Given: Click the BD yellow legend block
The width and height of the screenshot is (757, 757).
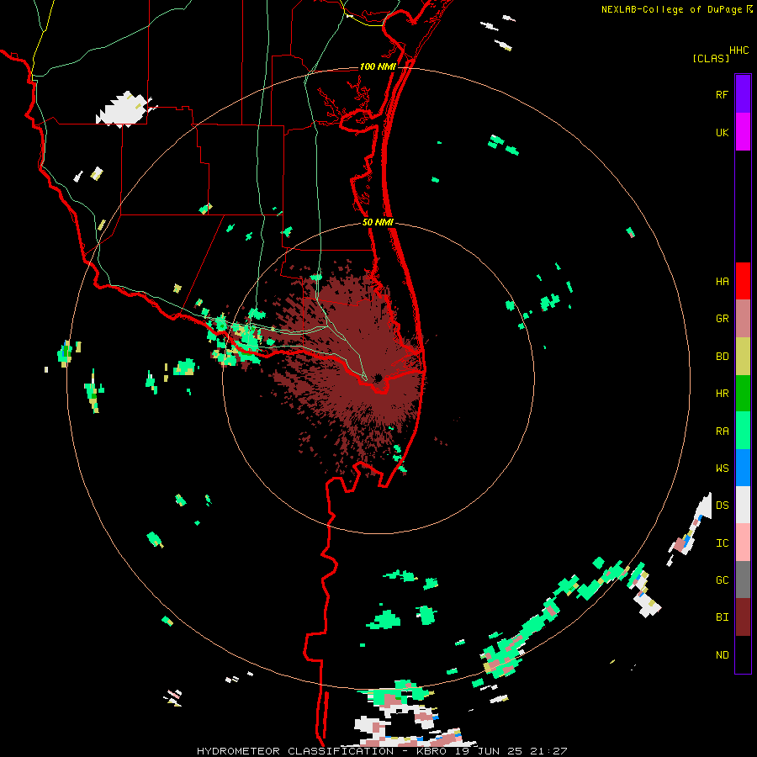Looking at the screenshot, I should (743, 356).
